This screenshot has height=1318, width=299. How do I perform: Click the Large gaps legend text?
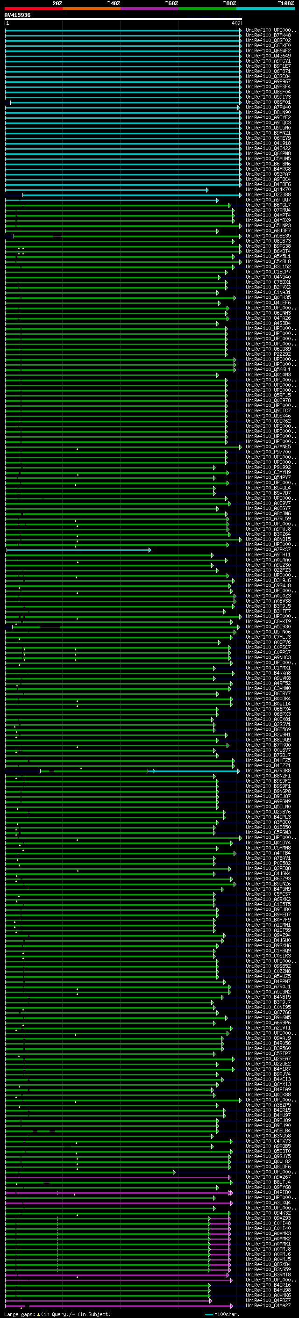coord(57,1314)
